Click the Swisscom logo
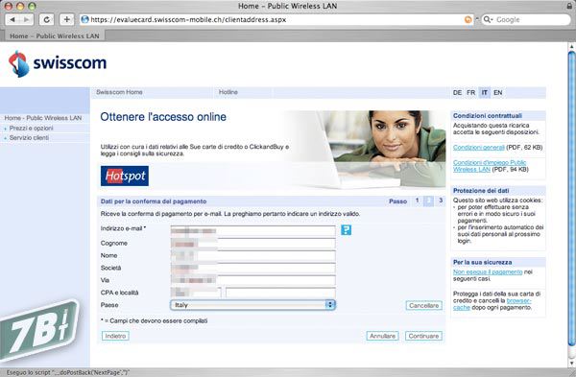This screenshot has width=576, height=377. click(x=58, y=63)
